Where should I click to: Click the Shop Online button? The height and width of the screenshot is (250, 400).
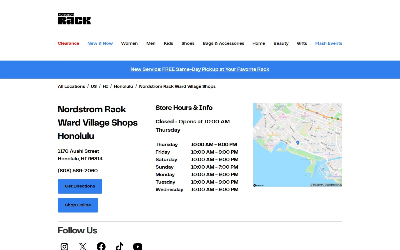(x=78, y=205)
